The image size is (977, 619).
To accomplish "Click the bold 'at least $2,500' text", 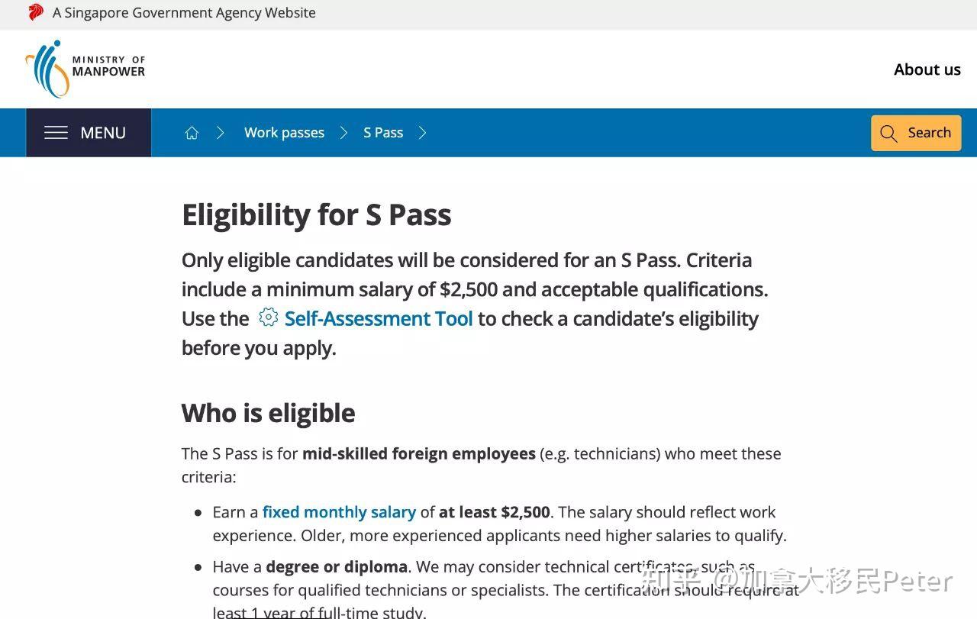I will [494, 512].
